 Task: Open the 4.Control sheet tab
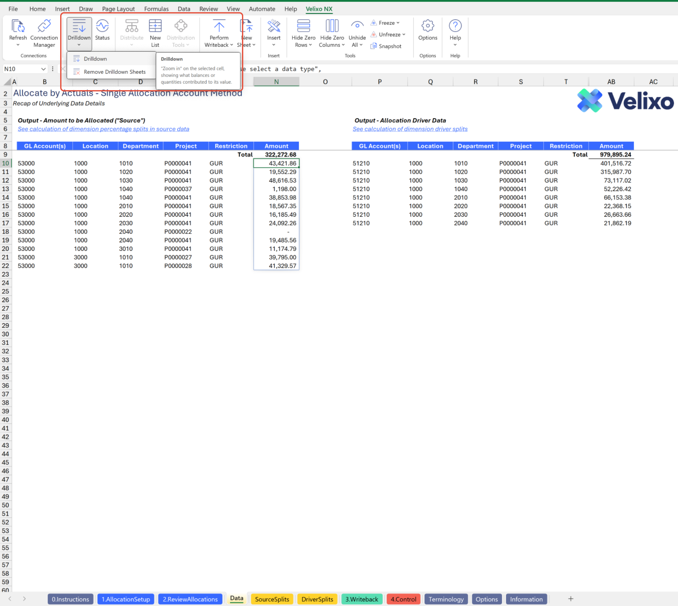403,599
